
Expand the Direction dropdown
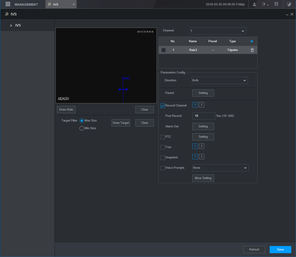[x=219, y=80]
